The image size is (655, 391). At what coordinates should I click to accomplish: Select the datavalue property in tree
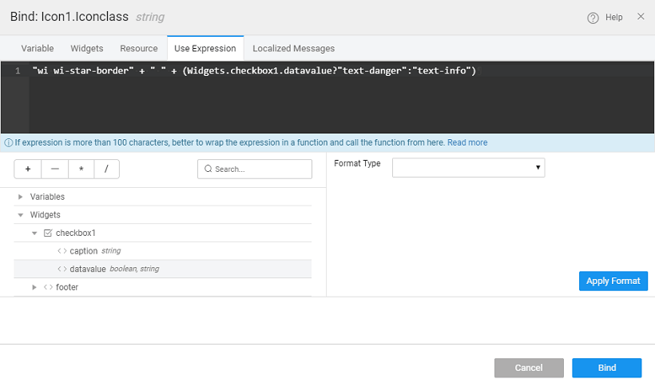tap(87, 269)
